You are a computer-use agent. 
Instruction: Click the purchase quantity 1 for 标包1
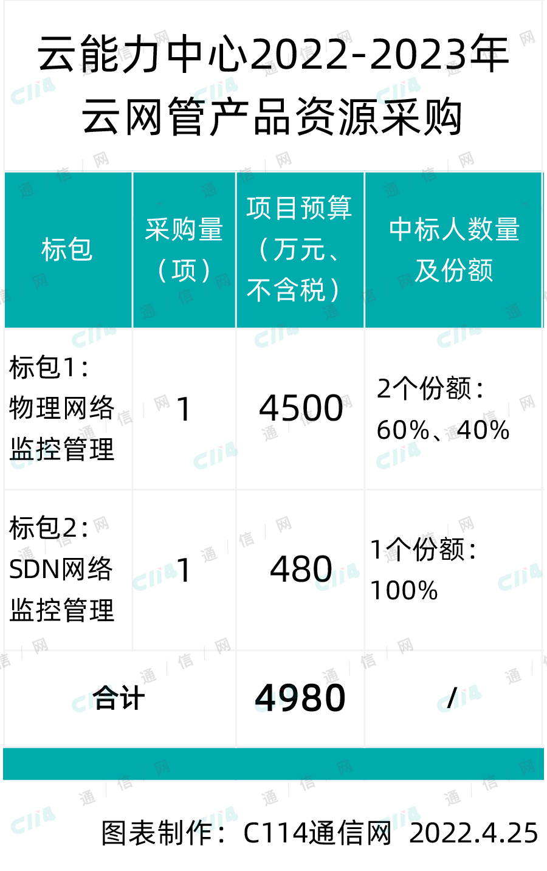[184, 409]
